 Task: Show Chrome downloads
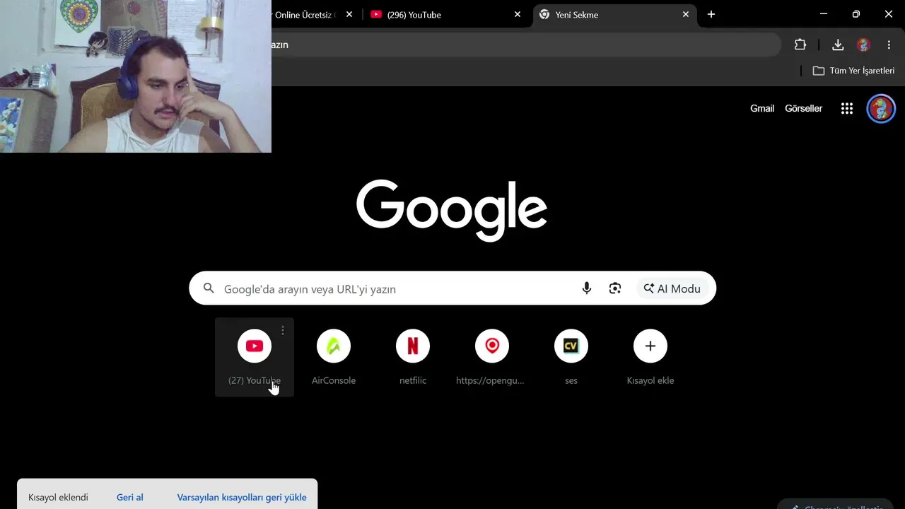[x=838, y=45]
